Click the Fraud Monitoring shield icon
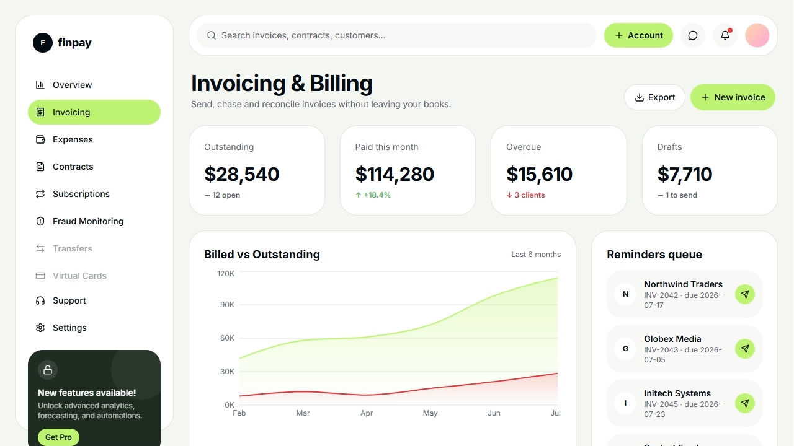 point(40,221)
